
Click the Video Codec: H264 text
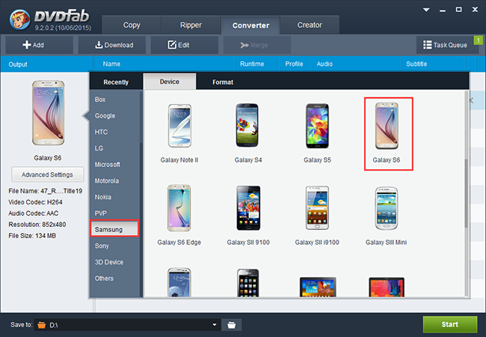pos(35,202)
